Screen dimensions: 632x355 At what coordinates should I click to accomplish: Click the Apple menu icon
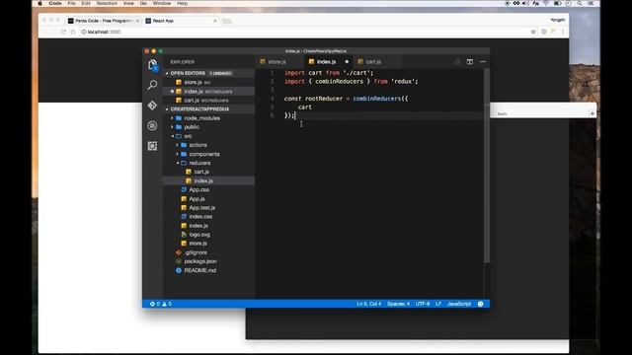(x=39, y=3)
